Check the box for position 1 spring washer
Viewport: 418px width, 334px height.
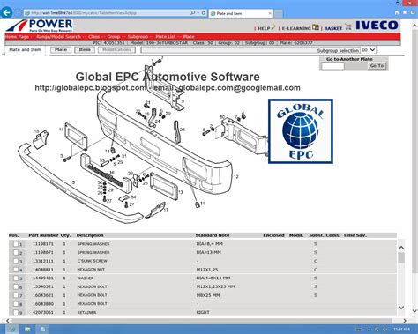coord(16,244)
